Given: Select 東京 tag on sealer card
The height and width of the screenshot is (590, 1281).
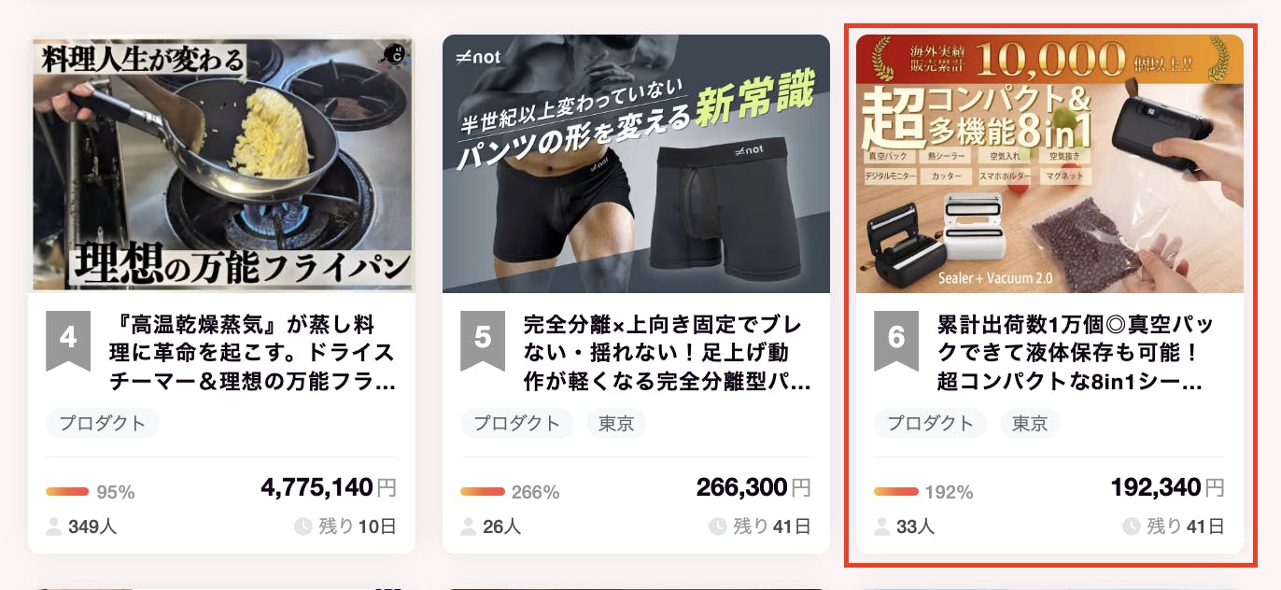Looking at the screenshot, I should coord(1030,423).
